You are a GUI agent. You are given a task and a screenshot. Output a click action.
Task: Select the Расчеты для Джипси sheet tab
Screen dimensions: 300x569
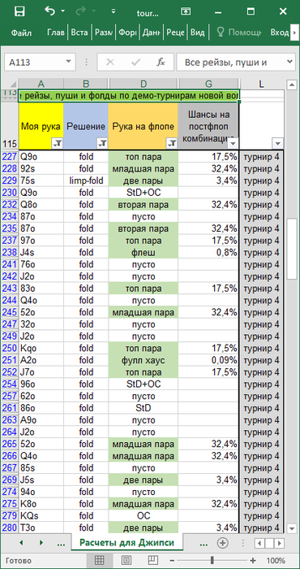tap(127, 543)
